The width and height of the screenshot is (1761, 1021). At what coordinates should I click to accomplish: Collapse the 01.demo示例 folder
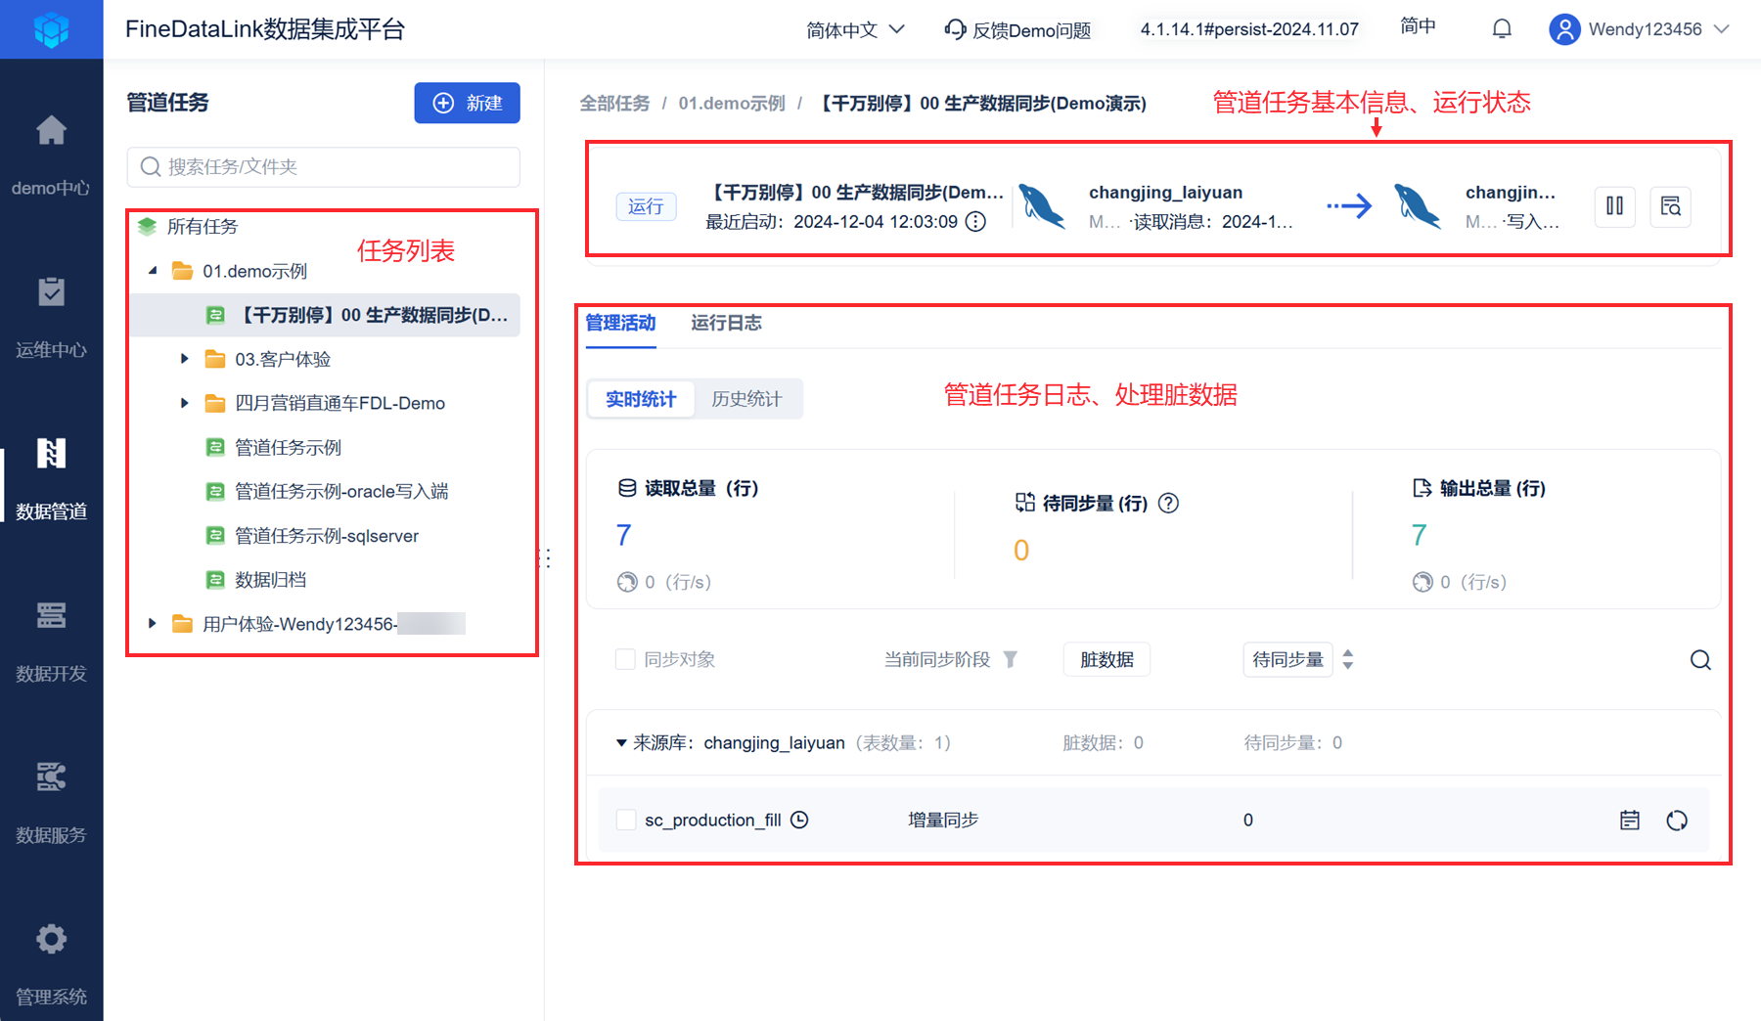(x=153, y=271)
